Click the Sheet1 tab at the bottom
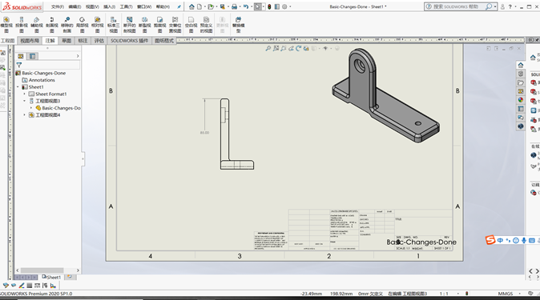Viewport: 540px width, 300px height. (x=51, y=277)
